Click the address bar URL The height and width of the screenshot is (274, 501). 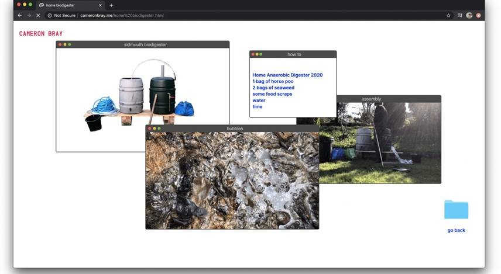(x=122, y=15)
